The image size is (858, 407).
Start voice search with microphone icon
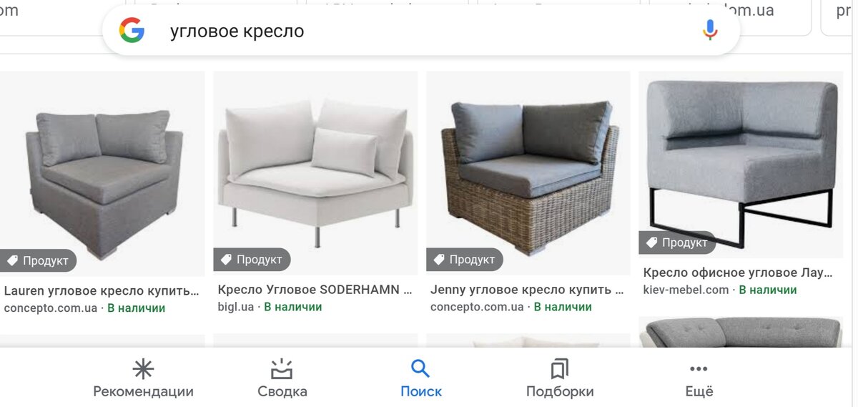709,30
